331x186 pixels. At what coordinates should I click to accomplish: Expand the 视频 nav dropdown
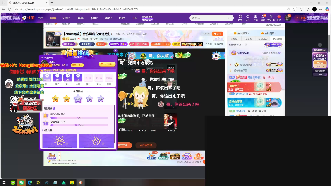[x=94, y=18]
